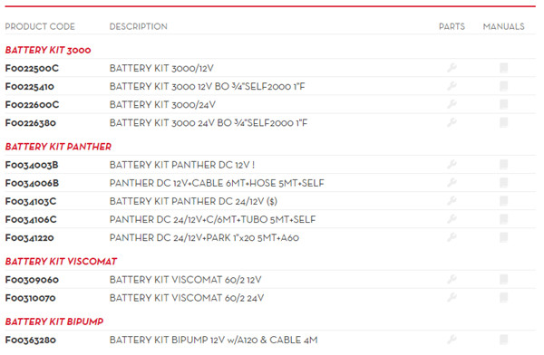The width and height of the screenshot is (544, 355).
Task: Open manual icon for VISCOMAT 60/2 12V
Action: point(504,279)
